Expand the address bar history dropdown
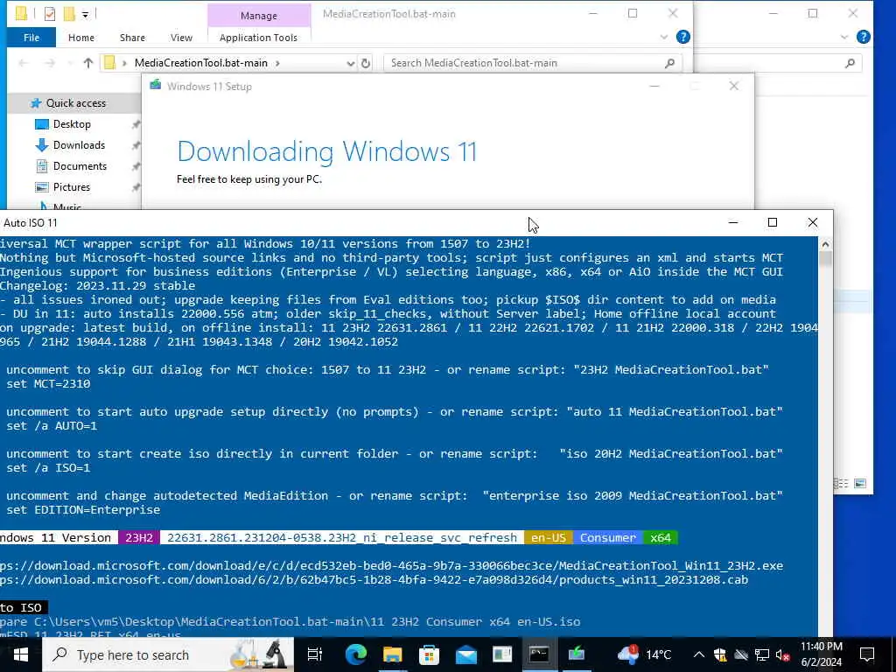This screenshot has height=672, width=896. 350,63
